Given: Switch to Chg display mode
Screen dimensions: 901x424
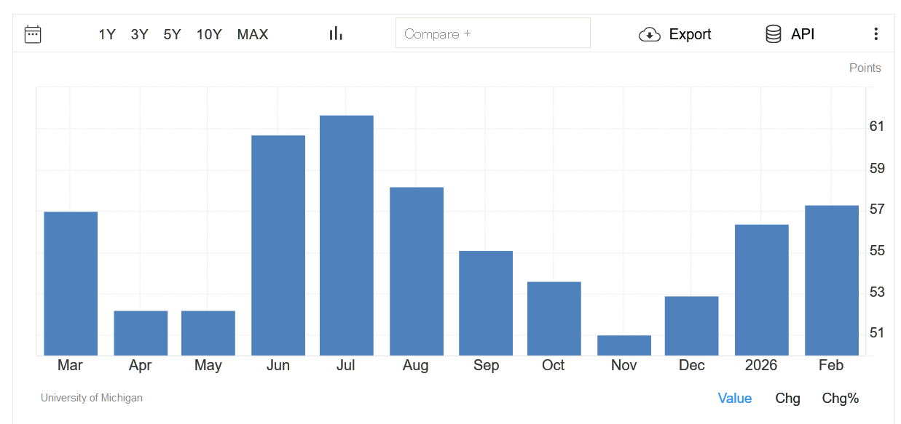Looking at the screenshot, I should point(787,398).
